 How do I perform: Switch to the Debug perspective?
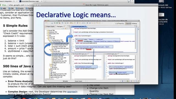pos(134,24)
